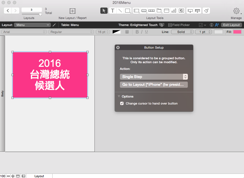This screenshot has width=244, height=178.
Task: Toggle Italic text formatting
Action: [142, 32]
